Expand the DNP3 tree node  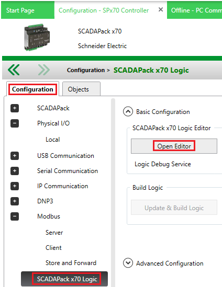[15, 201]
